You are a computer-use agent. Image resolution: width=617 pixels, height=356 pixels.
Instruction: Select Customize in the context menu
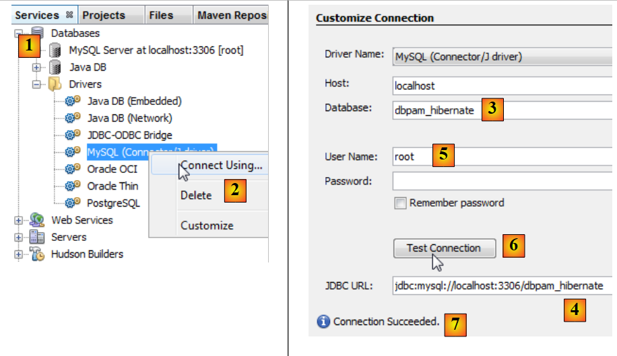tap(207, 225)
